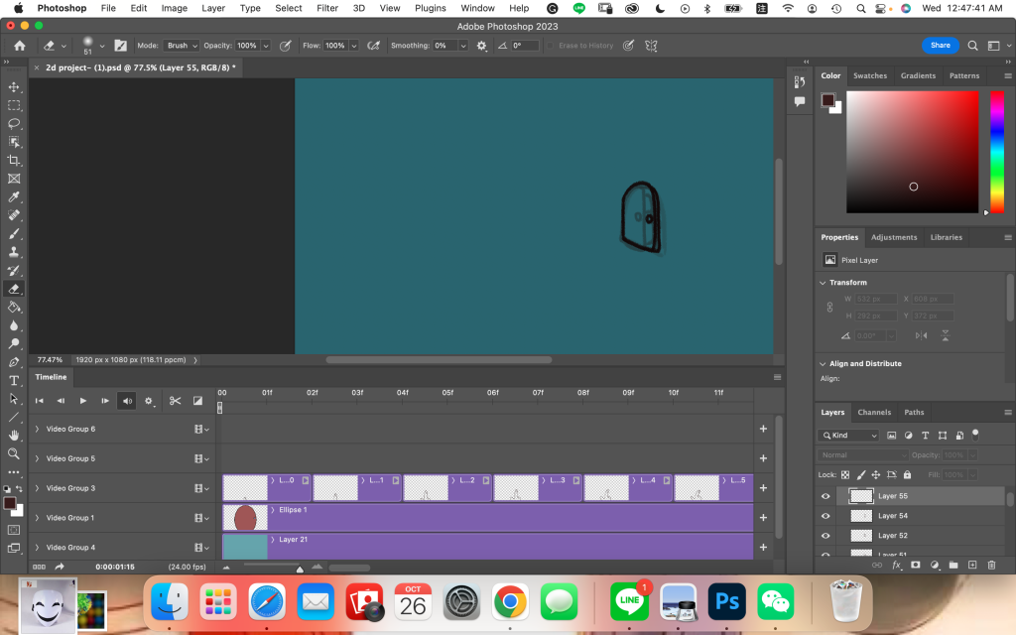This screenshot has height=635, width=1016.
Task: Click the timeline Play button
Action: 83,401
